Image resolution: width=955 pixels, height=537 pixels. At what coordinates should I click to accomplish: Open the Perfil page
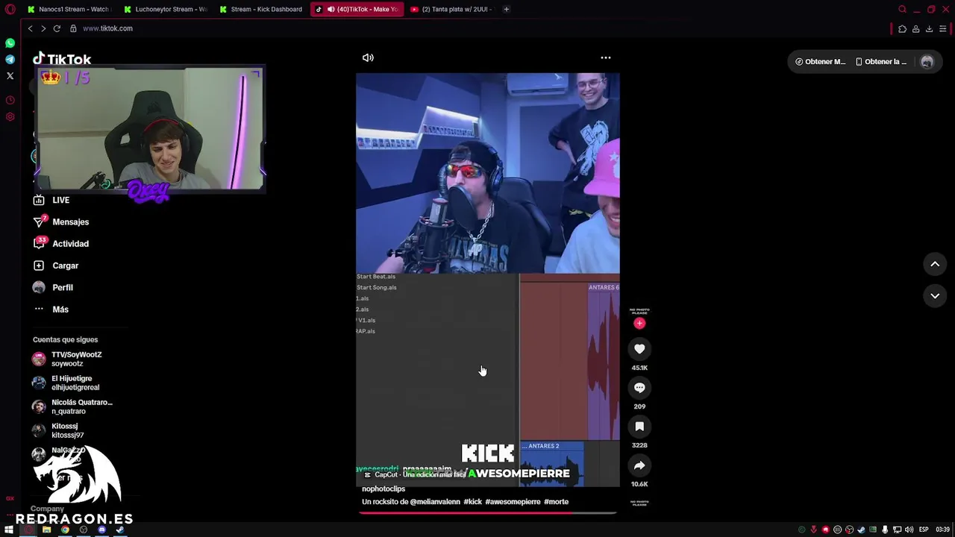[53, 287]
